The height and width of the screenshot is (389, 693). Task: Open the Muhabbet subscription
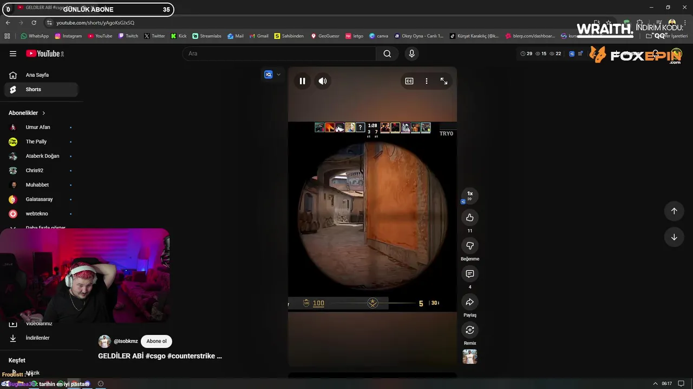pos(41,185)
